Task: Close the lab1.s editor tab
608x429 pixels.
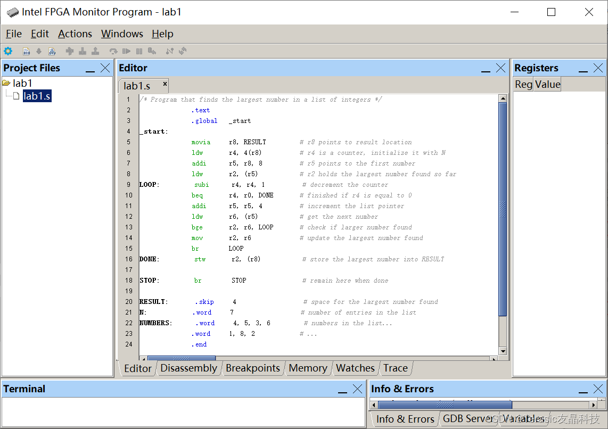Action: pyautogui.click(x=164, y=84)
